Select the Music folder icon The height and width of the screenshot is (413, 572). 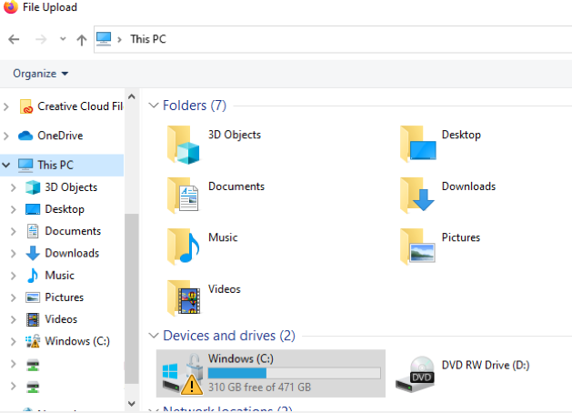point(183,245)
